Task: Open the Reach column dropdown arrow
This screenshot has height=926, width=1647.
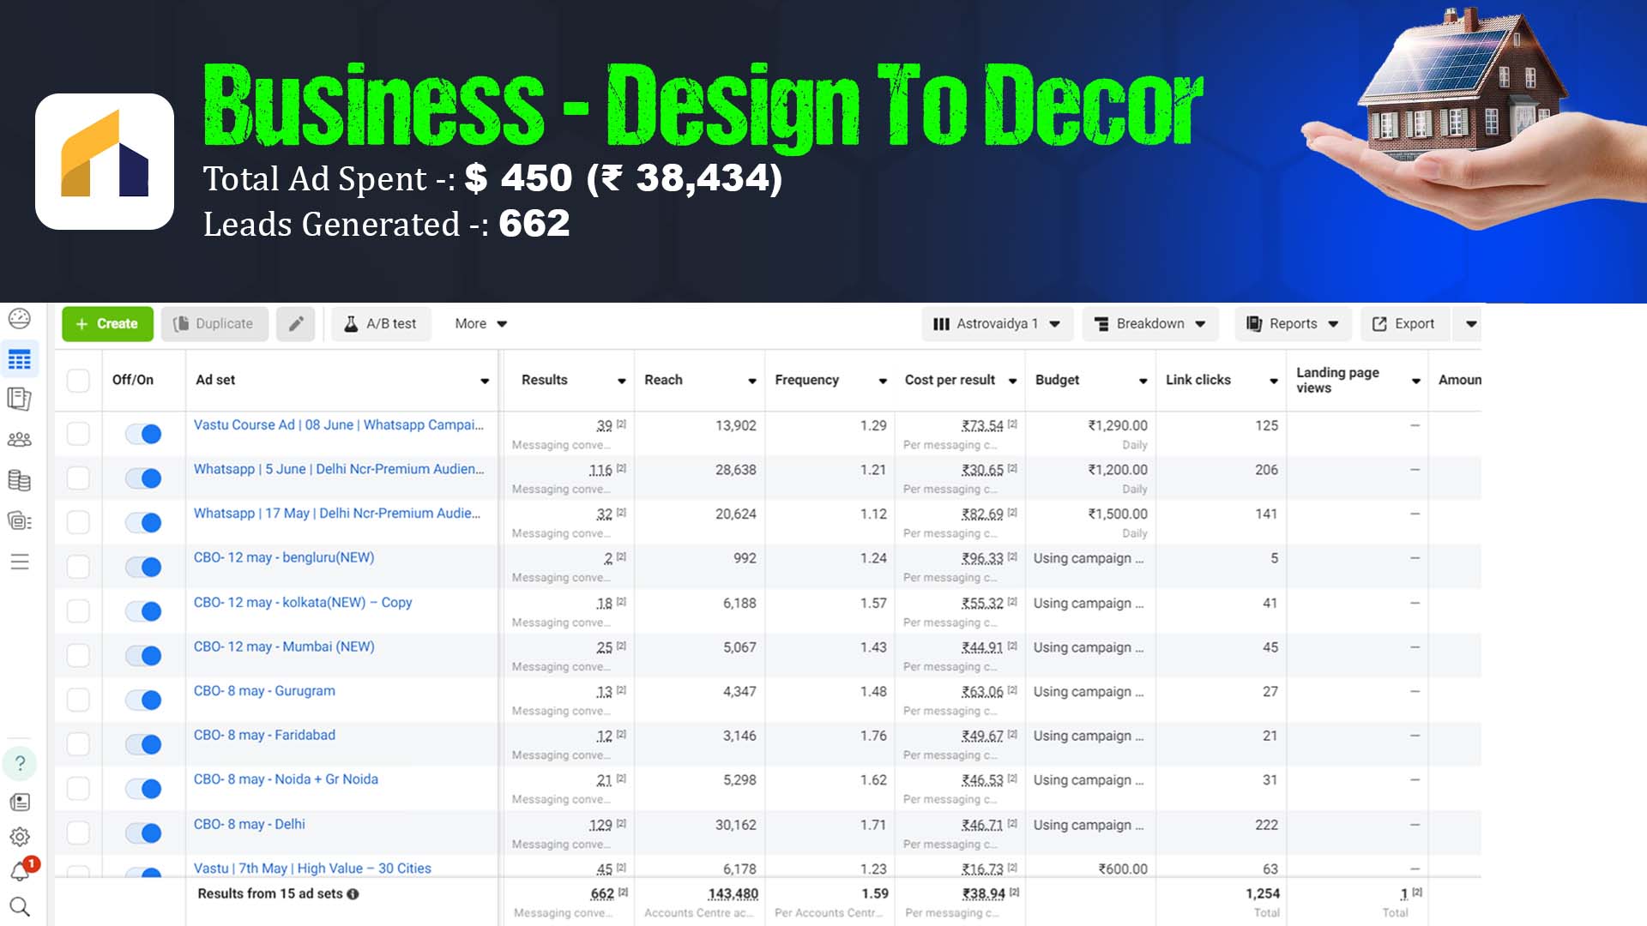Action: tap(752, 381)
